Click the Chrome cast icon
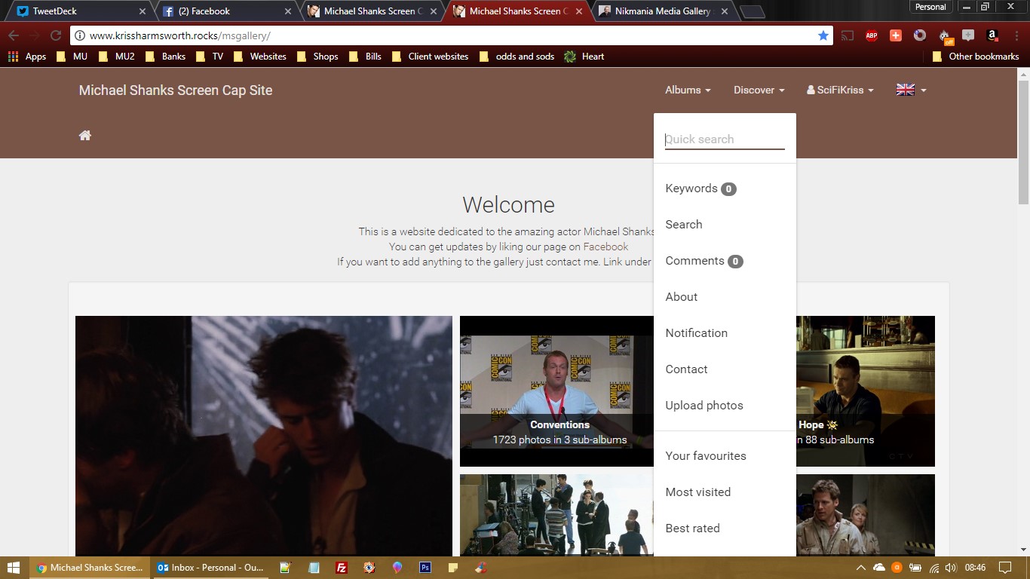 tap(846, 35)
